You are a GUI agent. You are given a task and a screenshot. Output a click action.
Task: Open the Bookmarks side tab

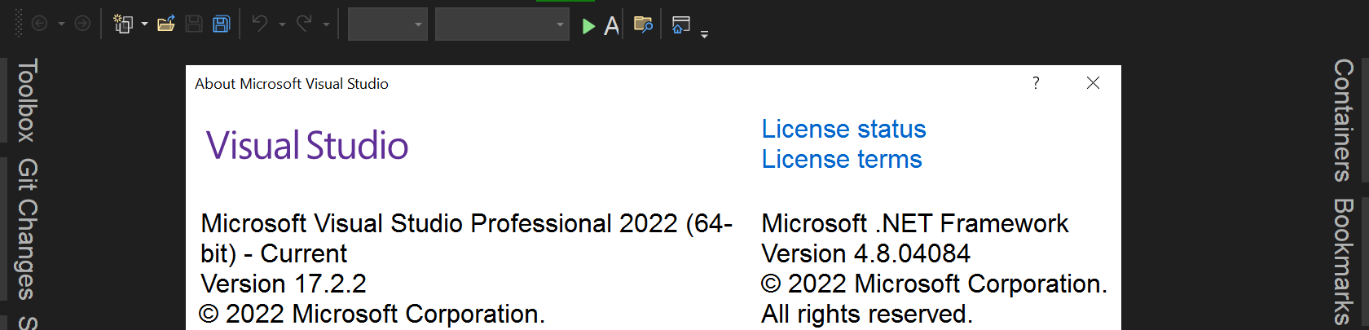pos(1343,262)
